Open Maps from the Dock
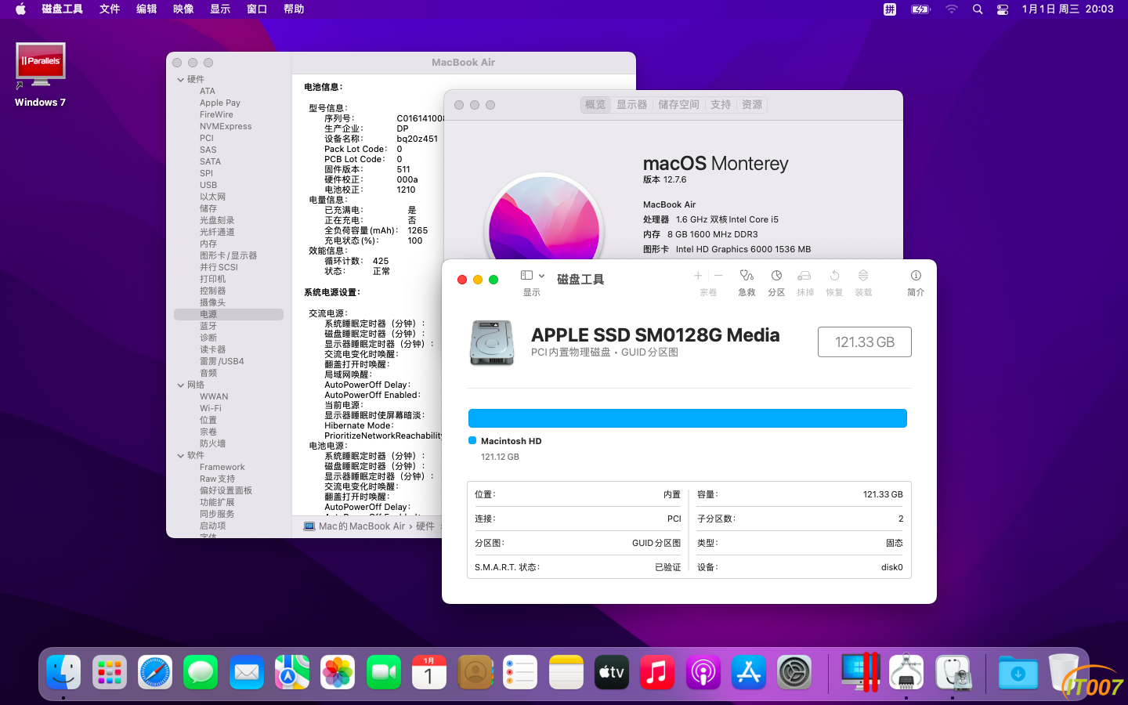1128x705 pixels. [292, 672]
